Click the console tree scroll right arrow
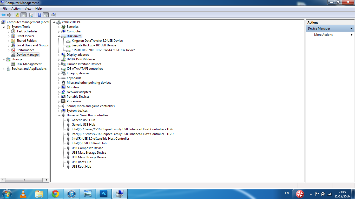This screenshot has height=199, width=355. pyautogui.click(x=47, y=180)
